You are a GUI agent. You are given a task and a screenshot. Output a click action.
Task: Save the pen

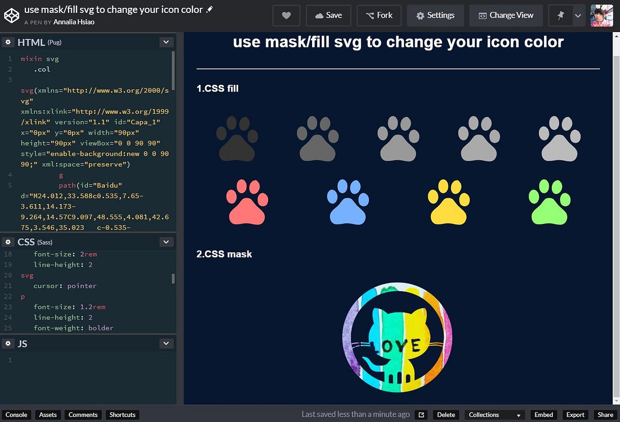click(x=329, y=16)
